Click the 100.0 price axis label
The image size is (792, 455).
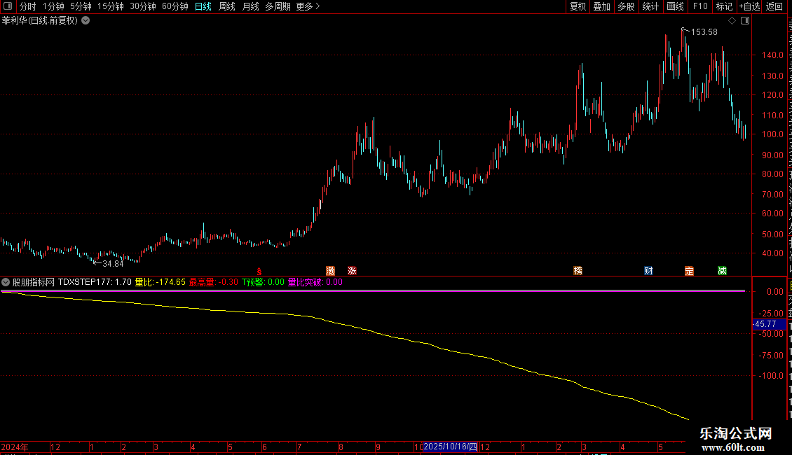773,134
